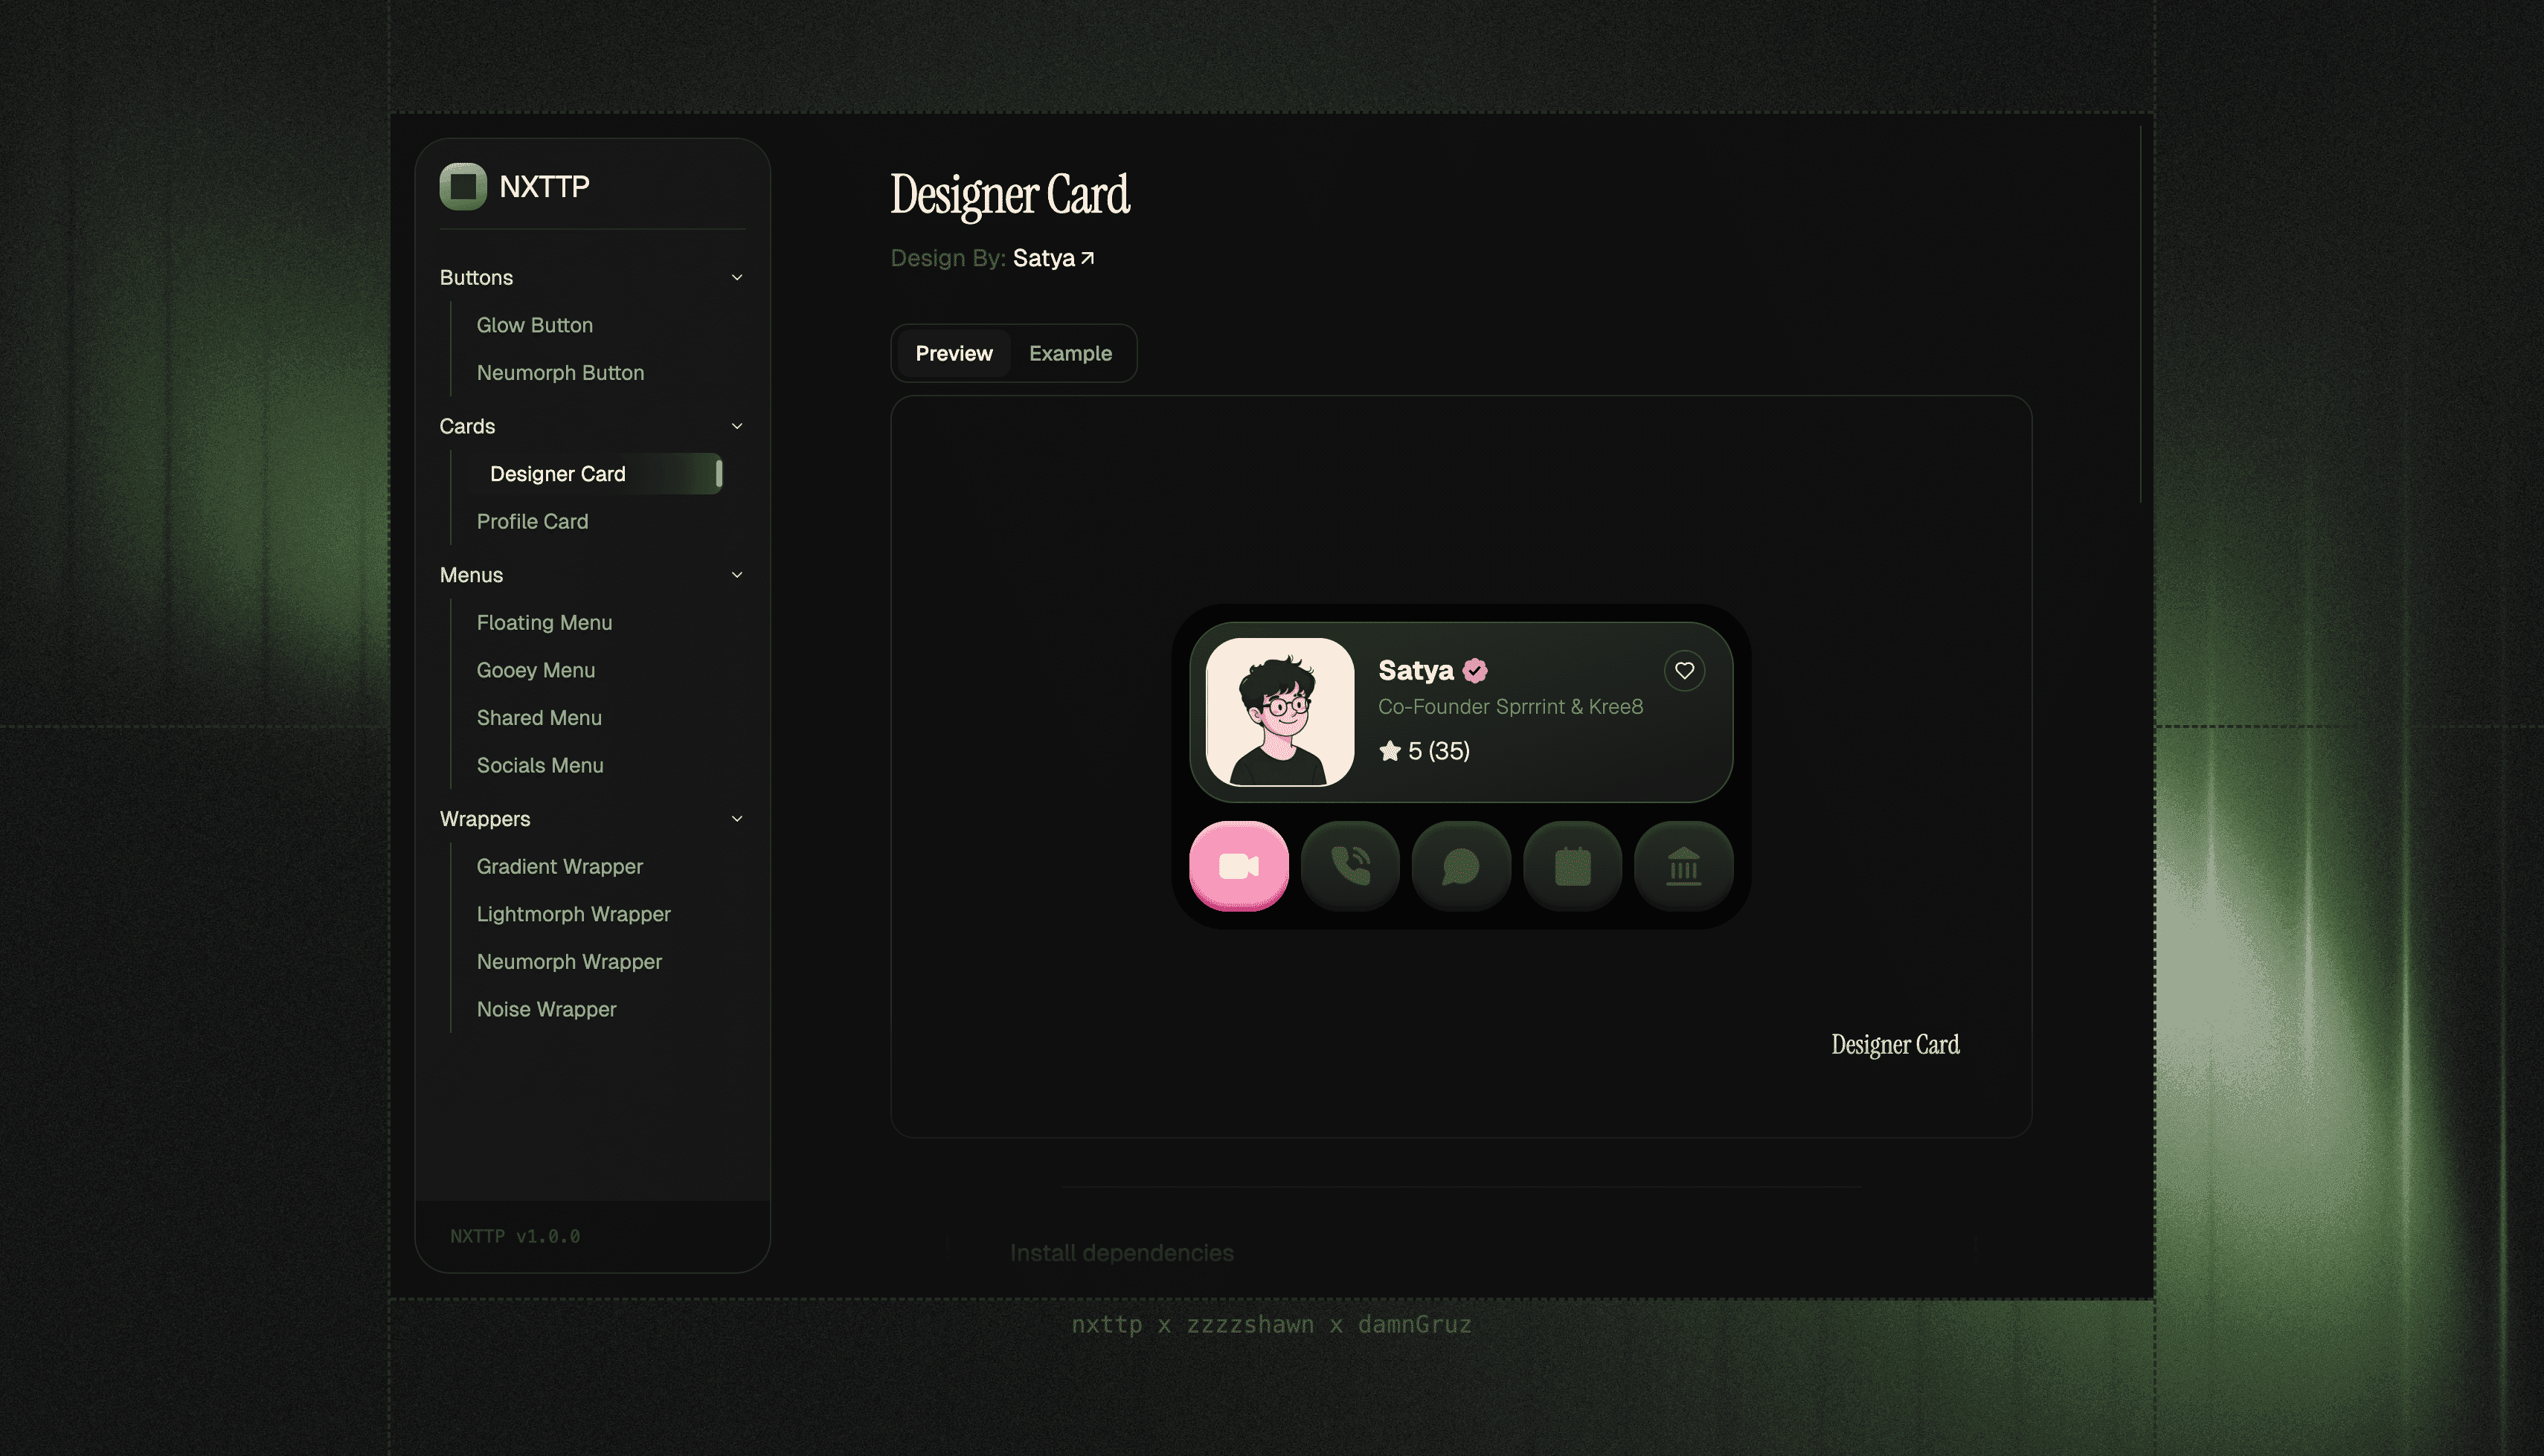Collapse the Buttons section chevron
Viewport: 2544px width, 1456px height.
pos(737,278)
